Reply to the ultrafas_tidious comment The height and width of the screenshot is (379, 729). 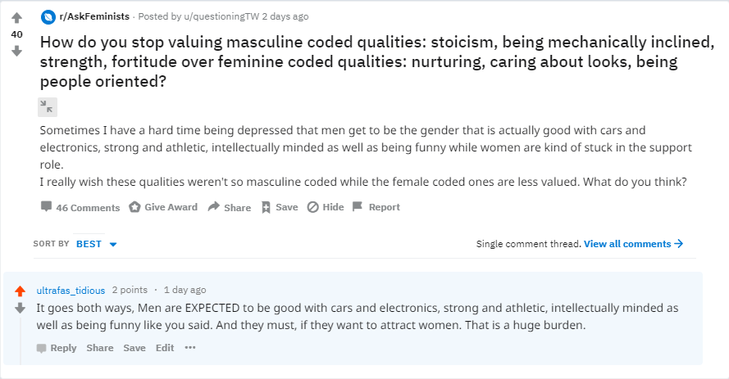tap(57, 348)
